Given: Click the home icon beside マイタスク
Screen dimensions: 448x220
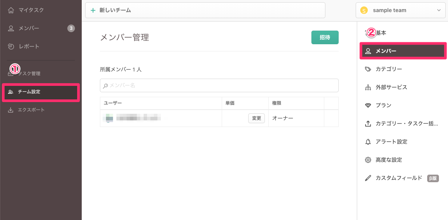Looking at the screenshot, I should 11,10.
